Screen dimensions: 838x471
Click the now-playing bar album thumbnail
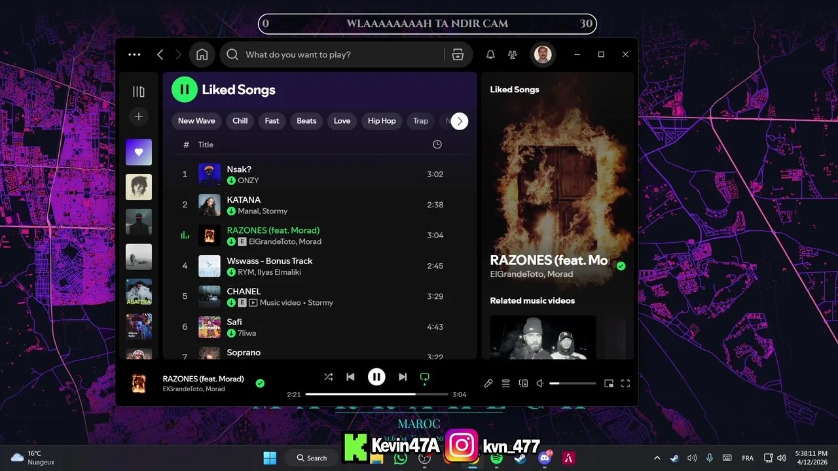139,383
